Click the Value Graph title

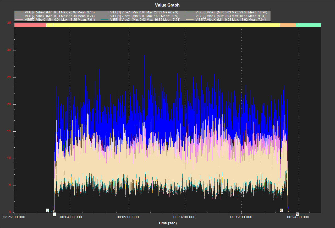[x=167, y=5]
